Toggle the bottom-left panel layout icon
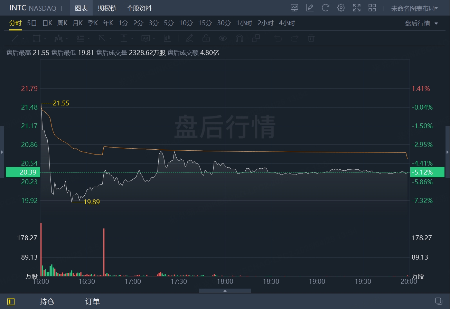The width and height of the screenshot is (450, 309). pos(11,301)
